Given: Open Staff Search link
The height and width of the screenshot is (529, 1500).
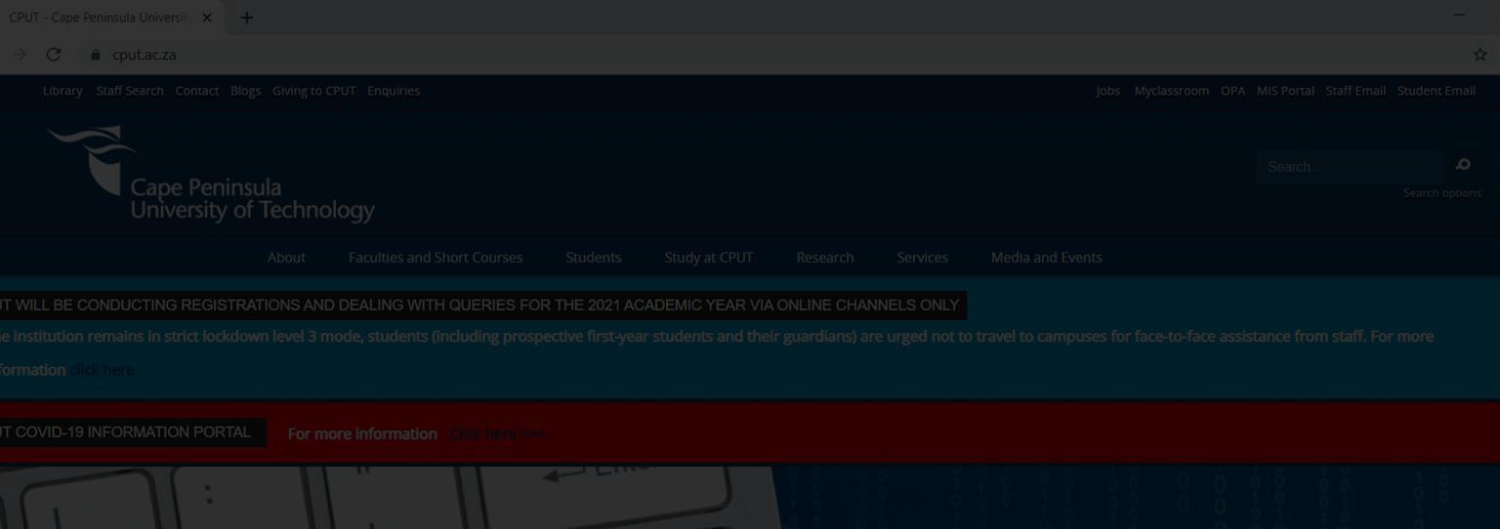Looking at the screenshot, I should (130, 91).
